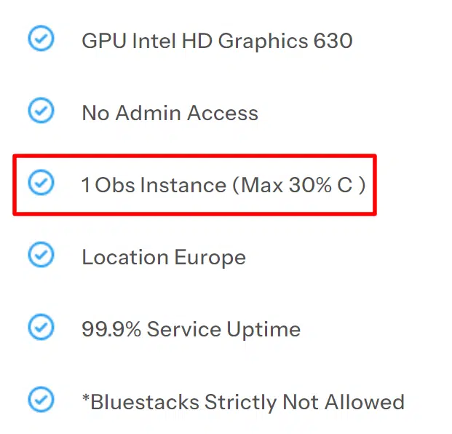This screenshot has height=434, width=452.
Task: Click the checkmark icon next to Bluestacks notice
Action: click(x=41, y=400)
